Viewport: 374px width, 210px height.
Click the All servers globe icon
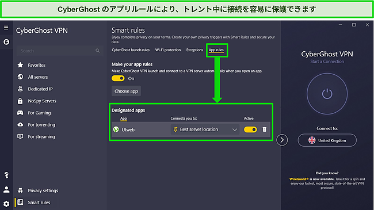pyautogui.click(x=21, y=77)
